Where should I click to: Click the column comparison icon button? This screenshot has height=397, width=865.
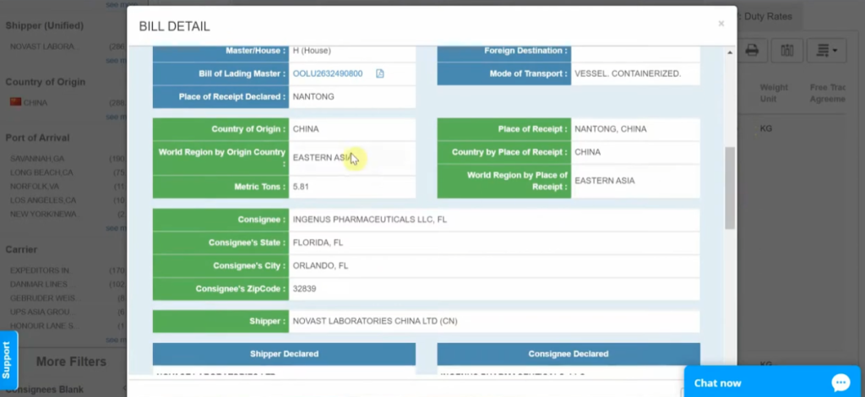pyautogui.click(x=786, y=51)
